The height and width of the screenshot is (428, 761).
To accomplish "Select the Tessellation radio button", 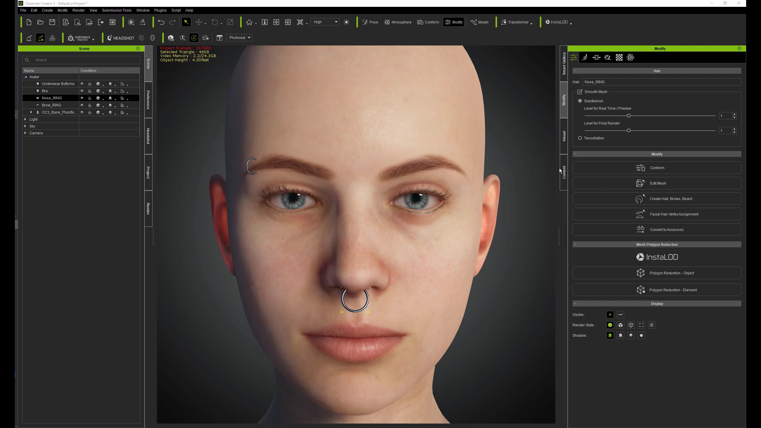I will click(580, 138).
